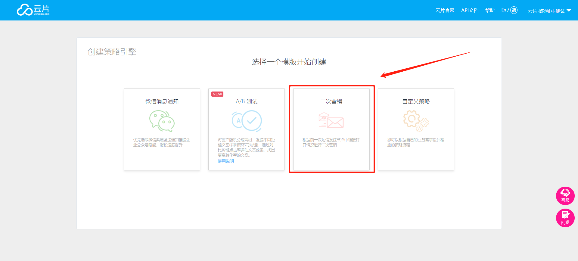The width and height of the screenshot is (578, 261).
Task: Click the 自定义策略 card description text
Action: (x=416, y=142)
